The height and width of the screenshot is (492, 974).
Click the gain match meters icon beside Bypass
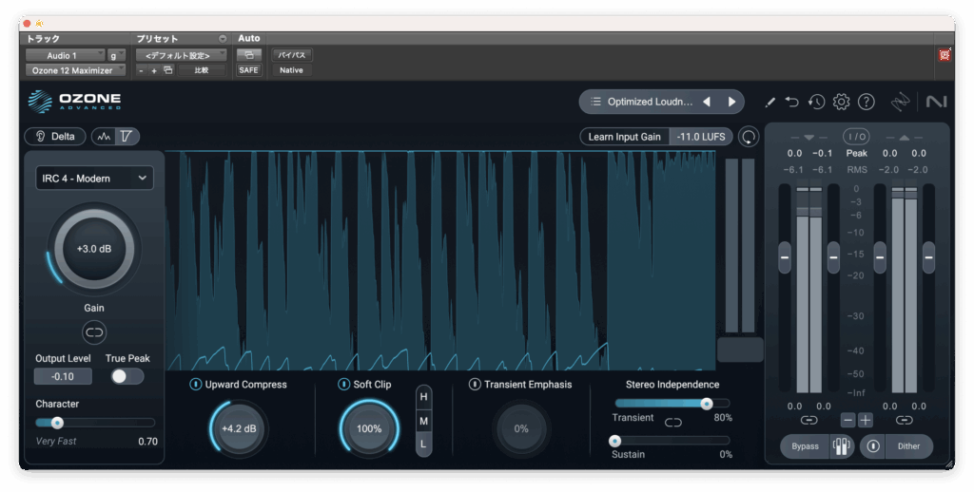[841, 446]
